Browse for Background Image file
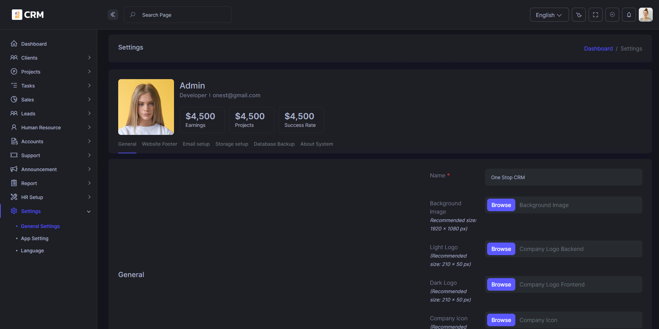659x329 pixels. point(501,205)
